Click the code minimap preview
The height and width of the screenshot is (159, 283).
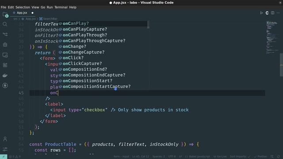tap(272, 38)
